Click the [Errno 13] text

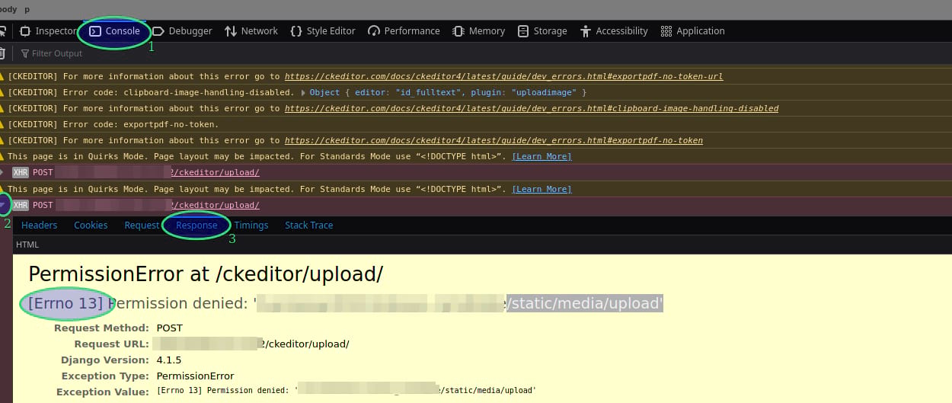pos(65,303)
